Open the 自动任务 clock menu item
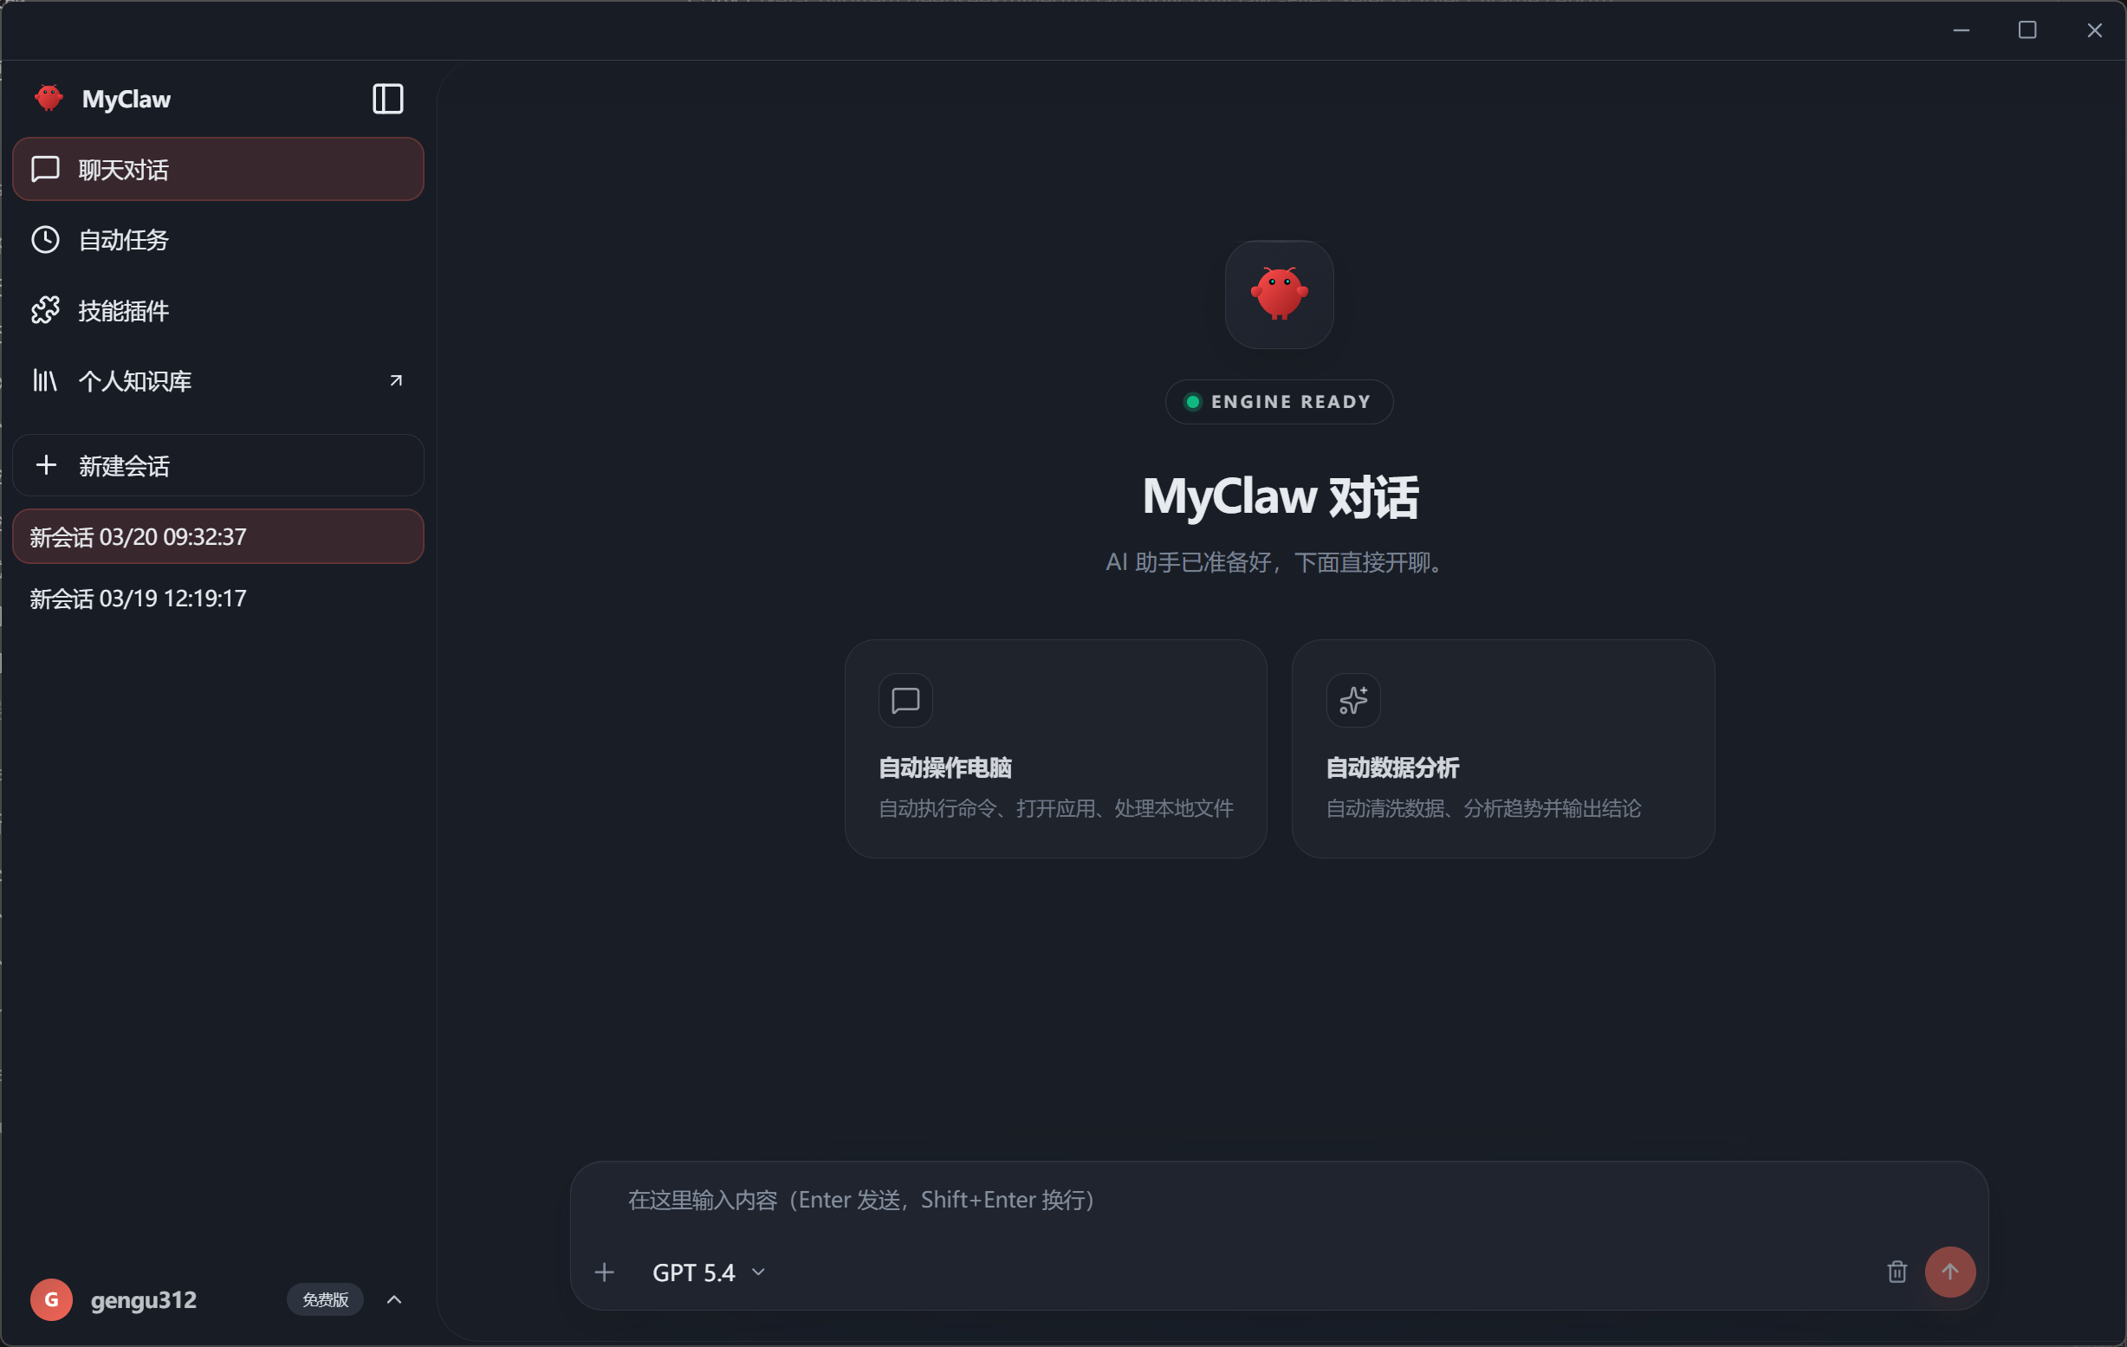 tap(124, 240)
